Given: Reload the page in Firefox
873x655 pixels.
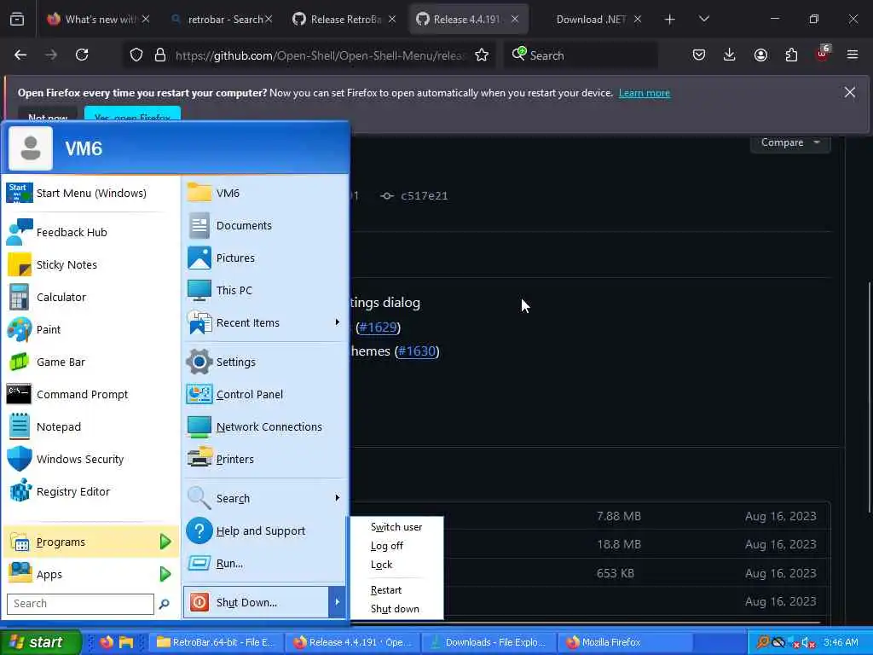Looking at the screenshot, I should coord(82,55).
